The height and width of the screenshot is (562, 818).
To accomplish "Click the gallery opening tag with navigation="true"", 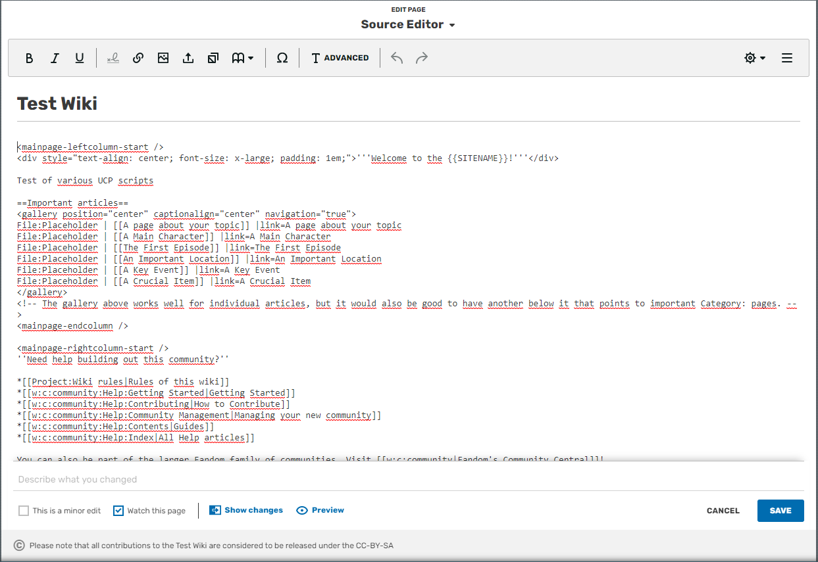I will pos(186,214).
